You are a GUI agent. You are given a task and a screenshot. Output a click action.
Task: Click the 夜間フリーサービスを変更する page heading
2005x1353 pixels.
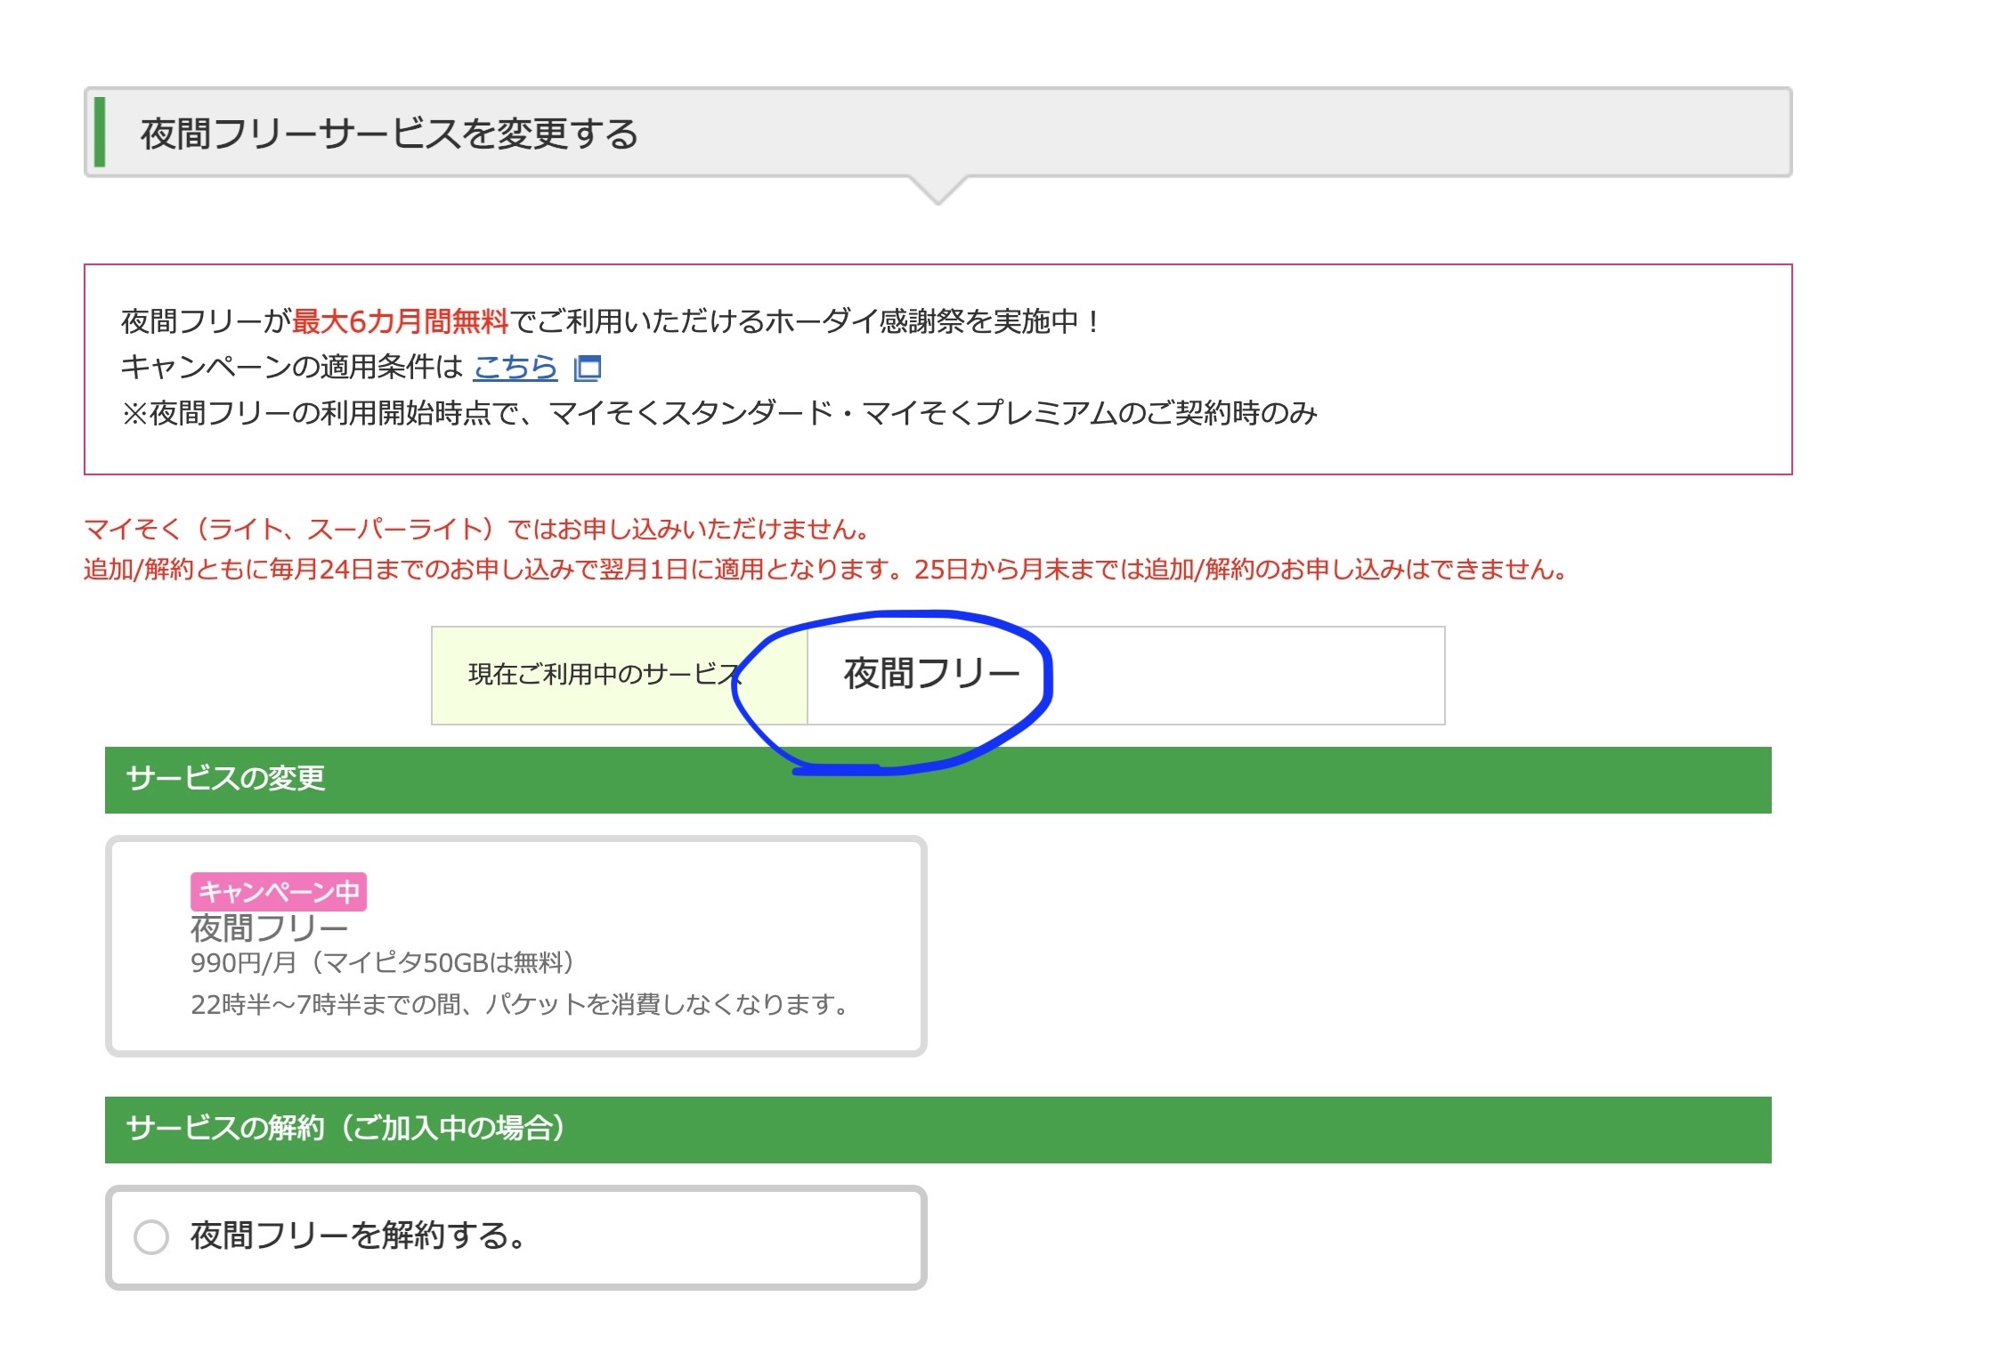(389, 134)
